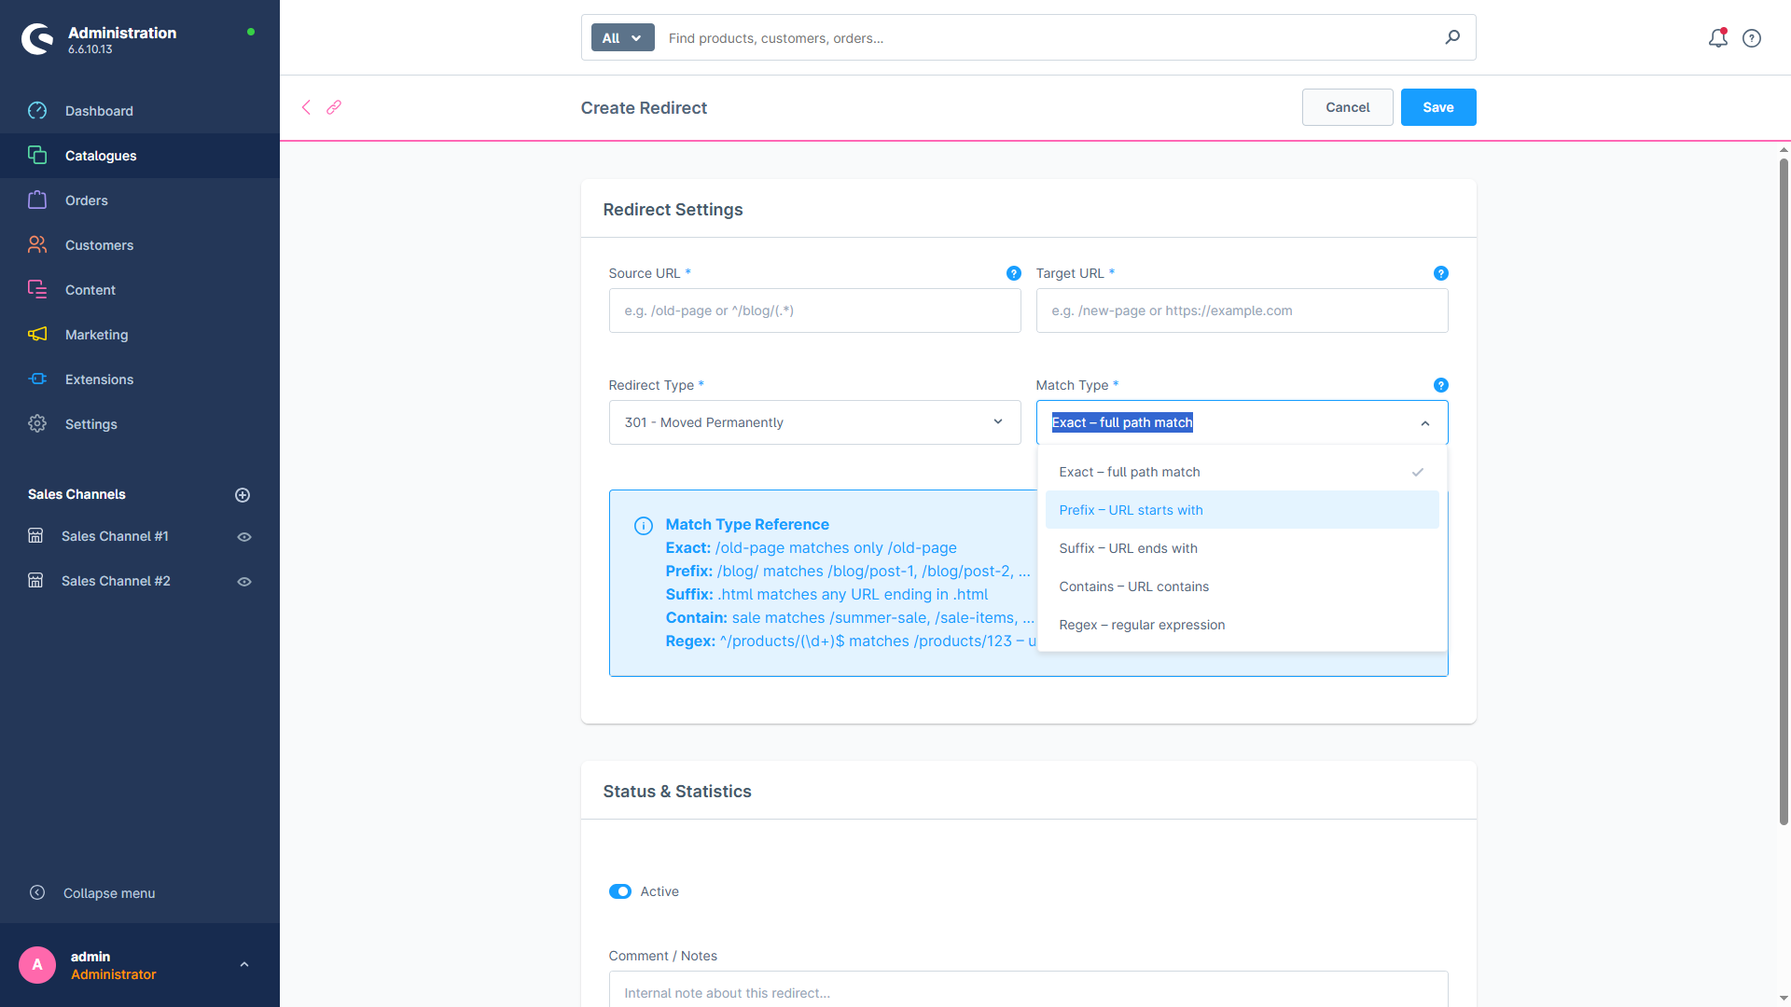Click the Sales Channels heading

pyautogui.click(x=76, y=494)
